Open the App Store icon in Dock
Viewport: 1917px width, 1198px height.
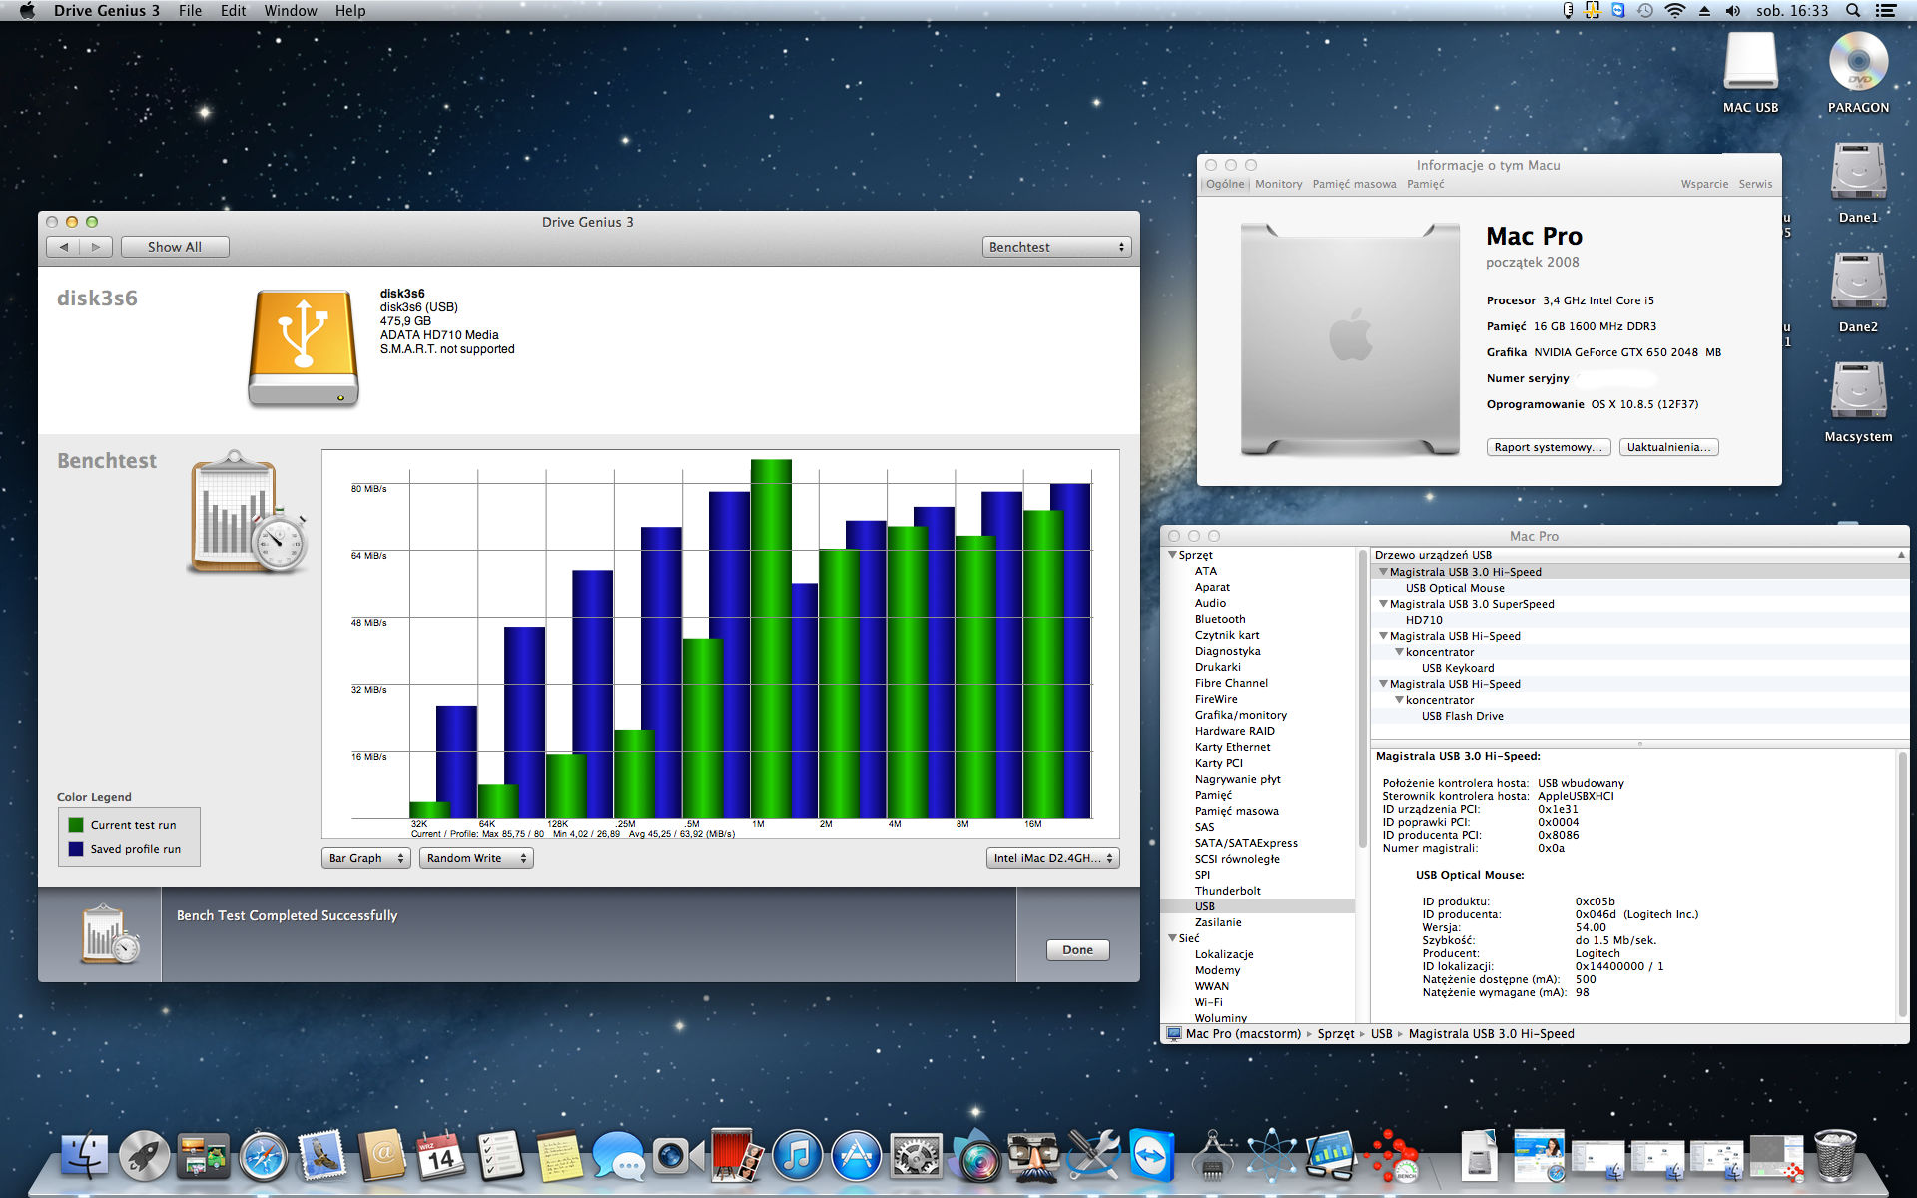856,1156
